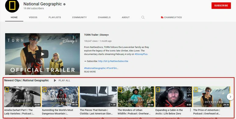Click the 26:56 duration badge on Urban Wildlife clip

click(151, 105)
